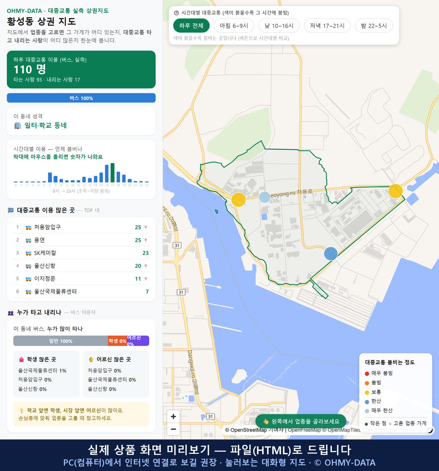Click the tallest green bar at 17시
Screen dimensions: 439x471
tap(112, 173)
